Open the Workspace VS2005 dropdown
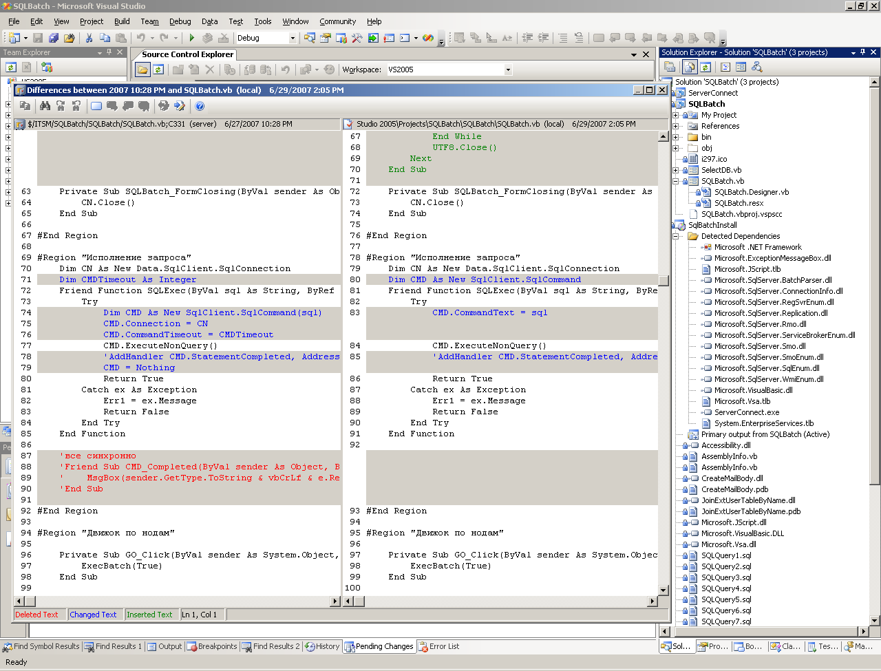 (508, 70)
